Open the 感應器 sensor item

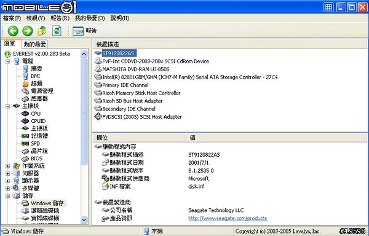pyautogui.click(x=39, y=98)
